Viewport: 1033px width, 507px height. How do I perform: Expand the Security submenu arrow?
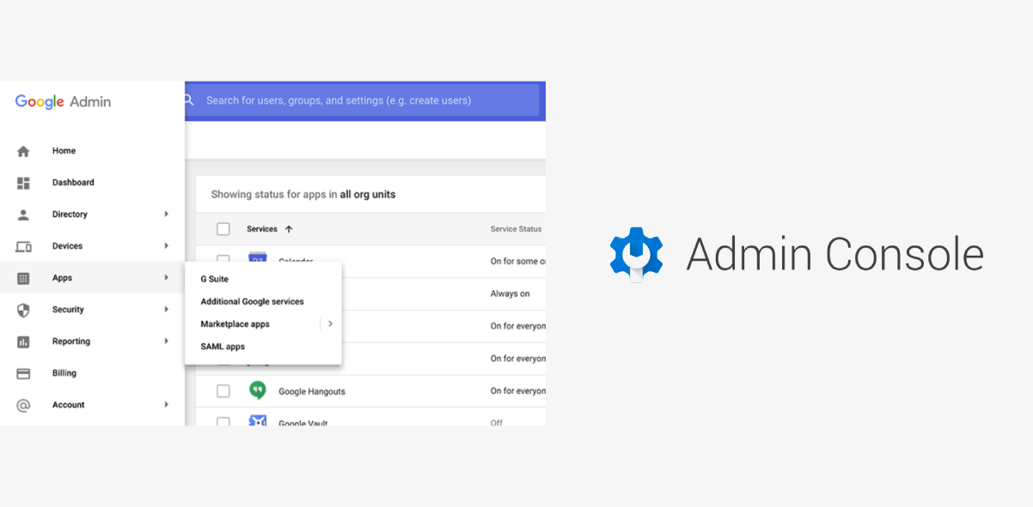[x=167, y=309]
